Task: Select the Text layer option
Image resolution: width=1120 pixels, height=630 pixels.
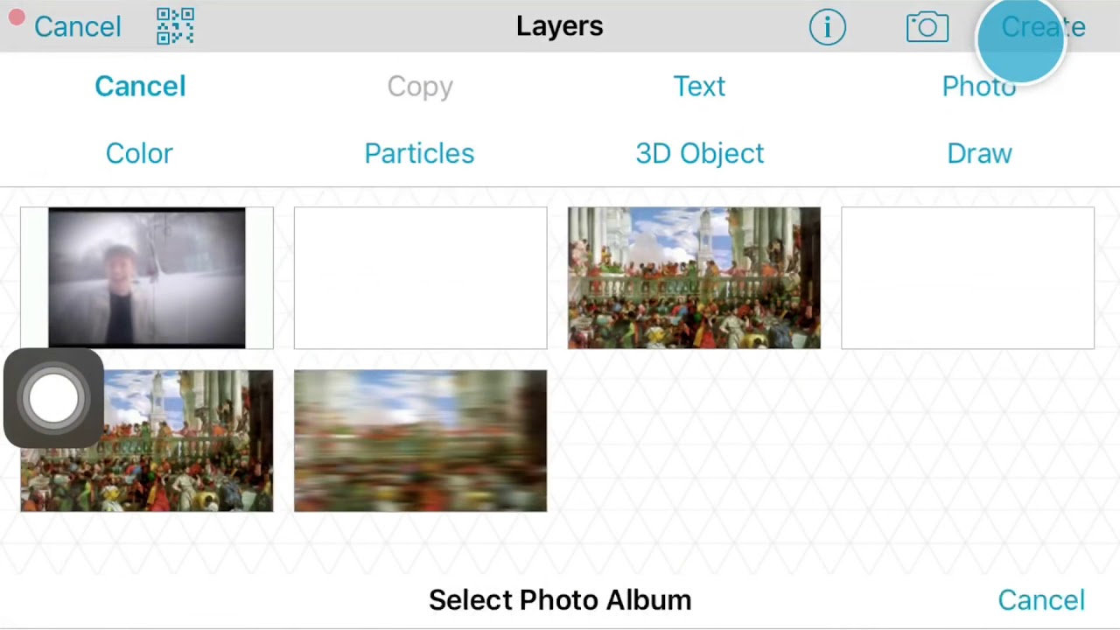Action: [699, 86]
